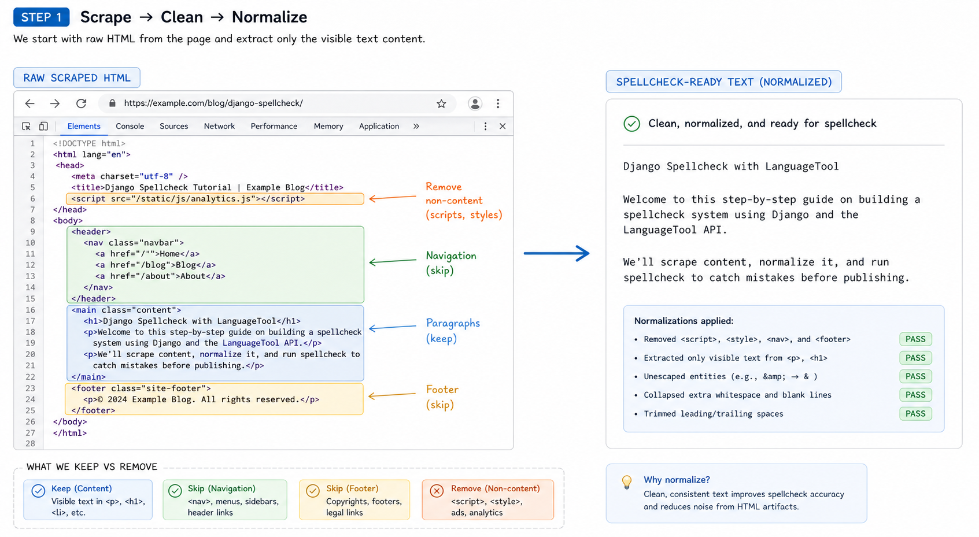
Task: Activate the DevTools inspect element picker
Action: [x=26, y=126]
